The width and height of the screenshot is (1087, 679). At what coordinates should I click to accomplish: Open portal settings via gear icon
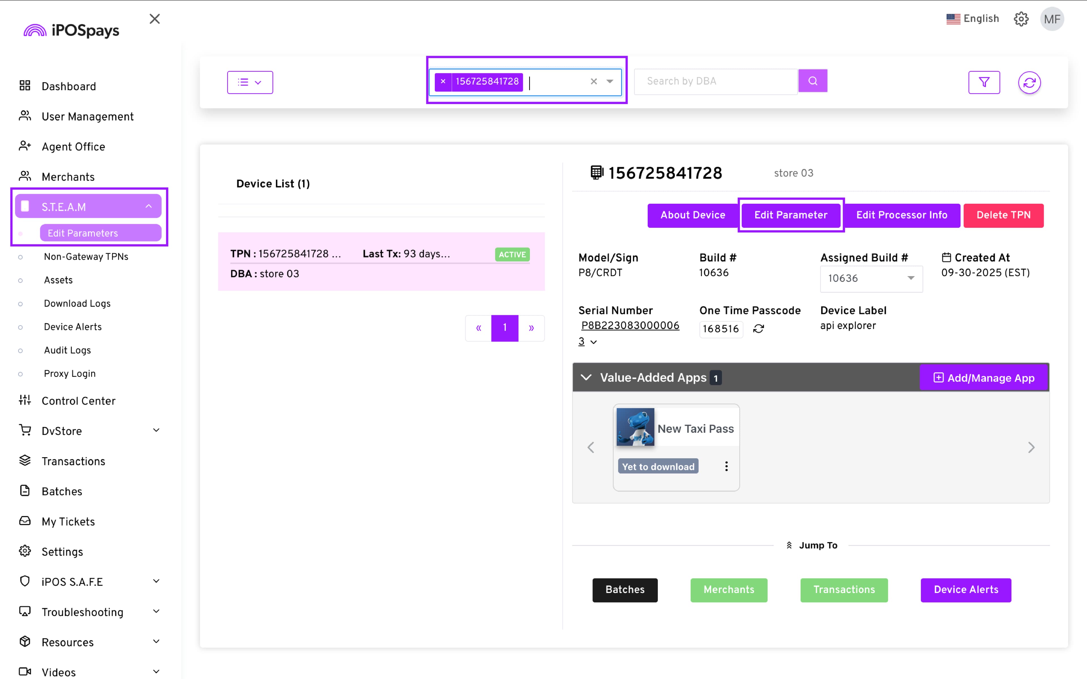(x=1021, y=19)
